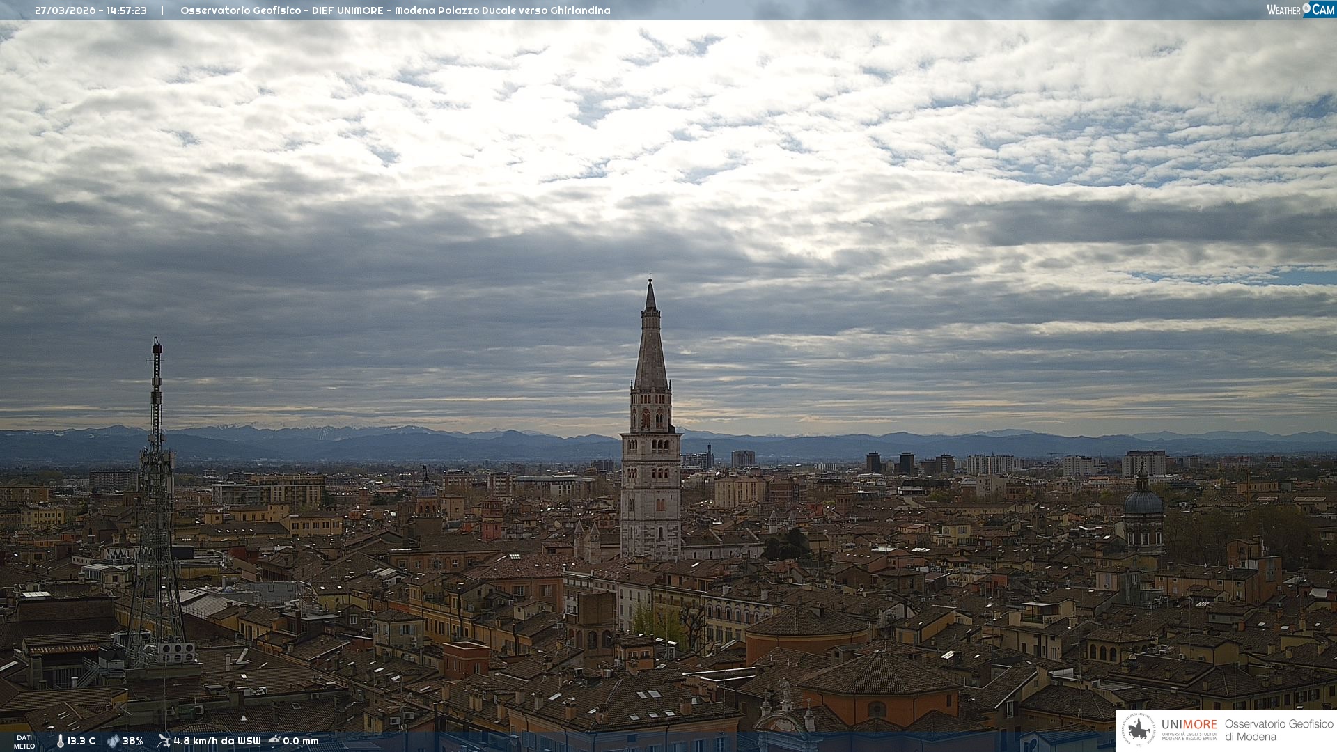
Task: Click the 0.0 mm rainfall value
Action: tap(301, 741)
